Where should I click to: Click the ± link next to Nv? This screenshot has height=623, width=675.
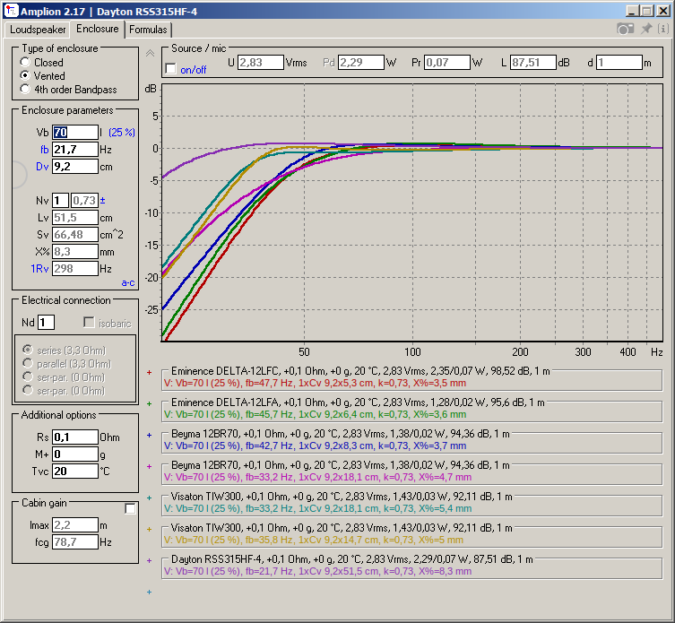point(102,200)
